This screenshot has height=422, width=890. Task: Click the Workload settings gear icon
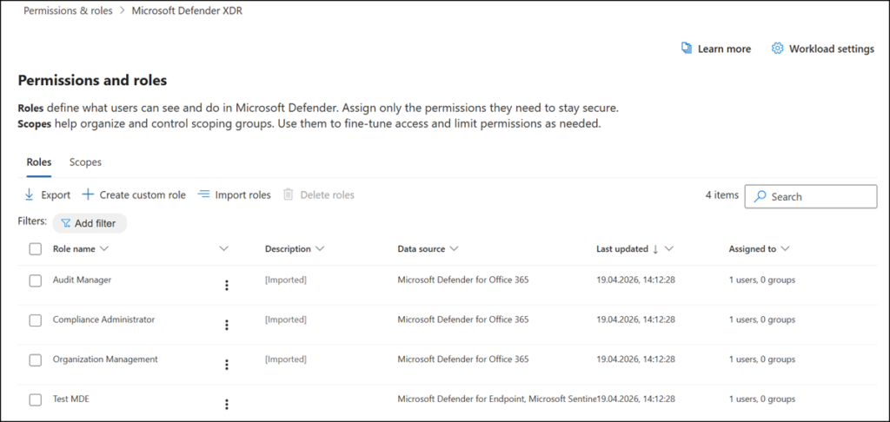(777, 49)
